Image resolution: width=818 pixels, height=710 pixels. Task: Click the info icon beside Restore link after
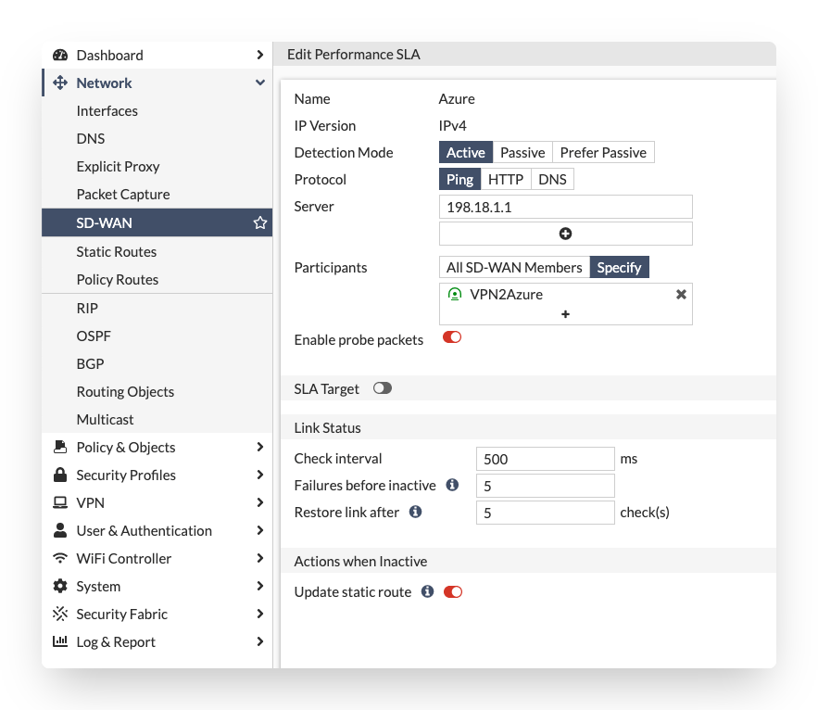click(416, 512)
